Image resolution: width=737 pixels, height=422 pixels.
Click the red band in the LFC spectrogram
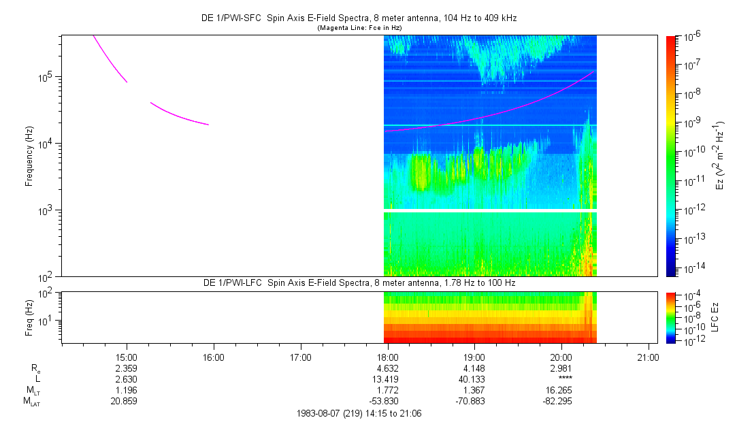tap(490, 336)
